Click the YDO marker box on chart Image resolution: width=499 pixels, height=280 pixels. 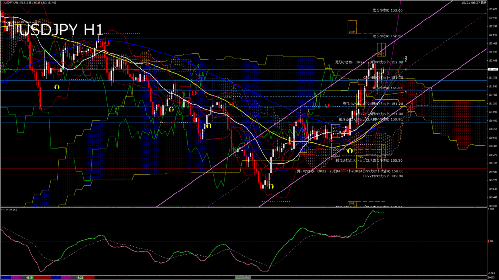pyautogui.click(x=336, y=149)
